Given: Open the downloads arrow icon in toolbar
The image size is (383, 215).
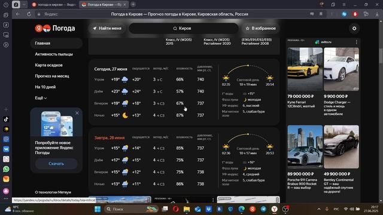Looking at the screenshot, I should [377, 14].
